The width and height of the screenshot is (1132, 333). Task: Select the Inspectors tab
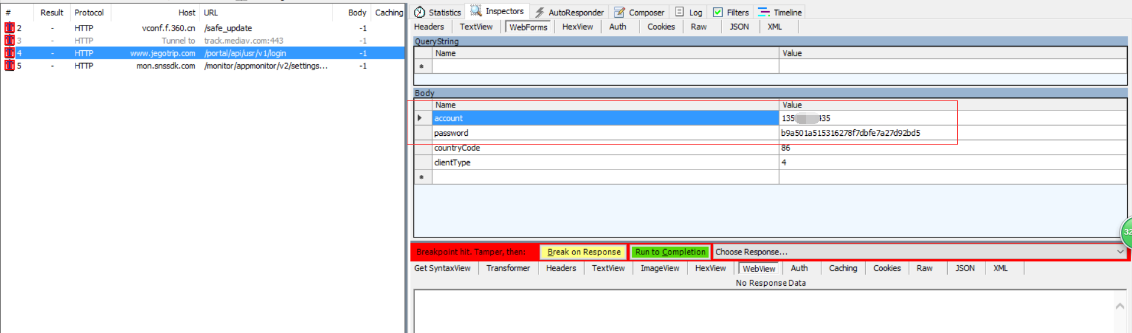pos(497,12)
